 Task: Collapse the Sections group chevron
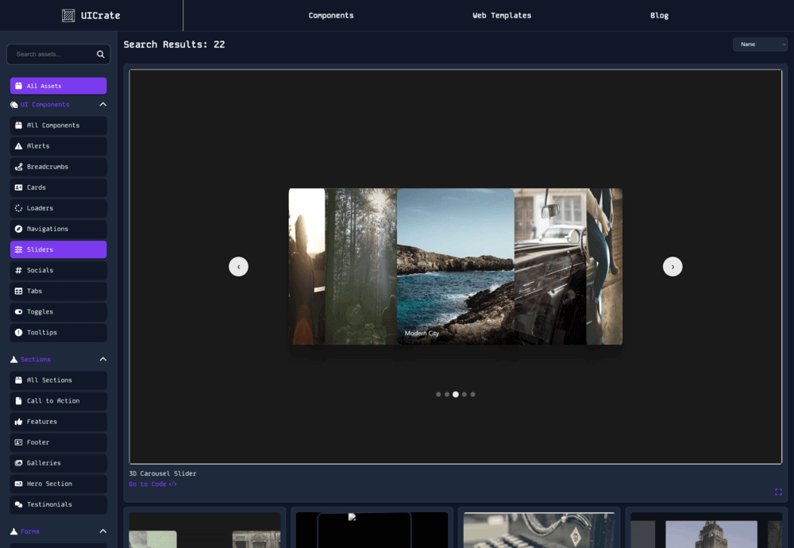coord(102,359)
